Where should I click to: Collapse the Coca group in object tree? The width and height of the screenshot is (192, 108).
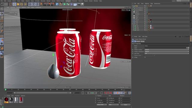pyautogui.click(x=133, y=24)
